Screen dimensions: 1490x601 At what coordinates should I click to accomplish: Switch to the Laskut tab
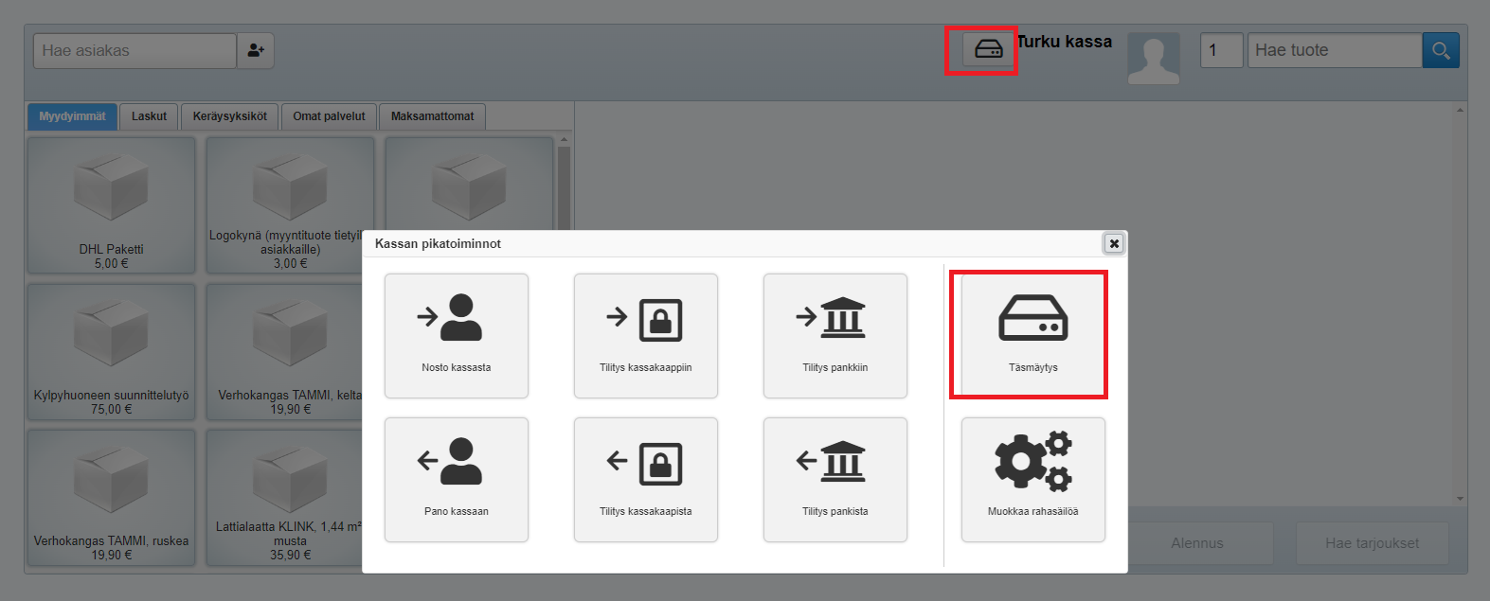(149, 116)
